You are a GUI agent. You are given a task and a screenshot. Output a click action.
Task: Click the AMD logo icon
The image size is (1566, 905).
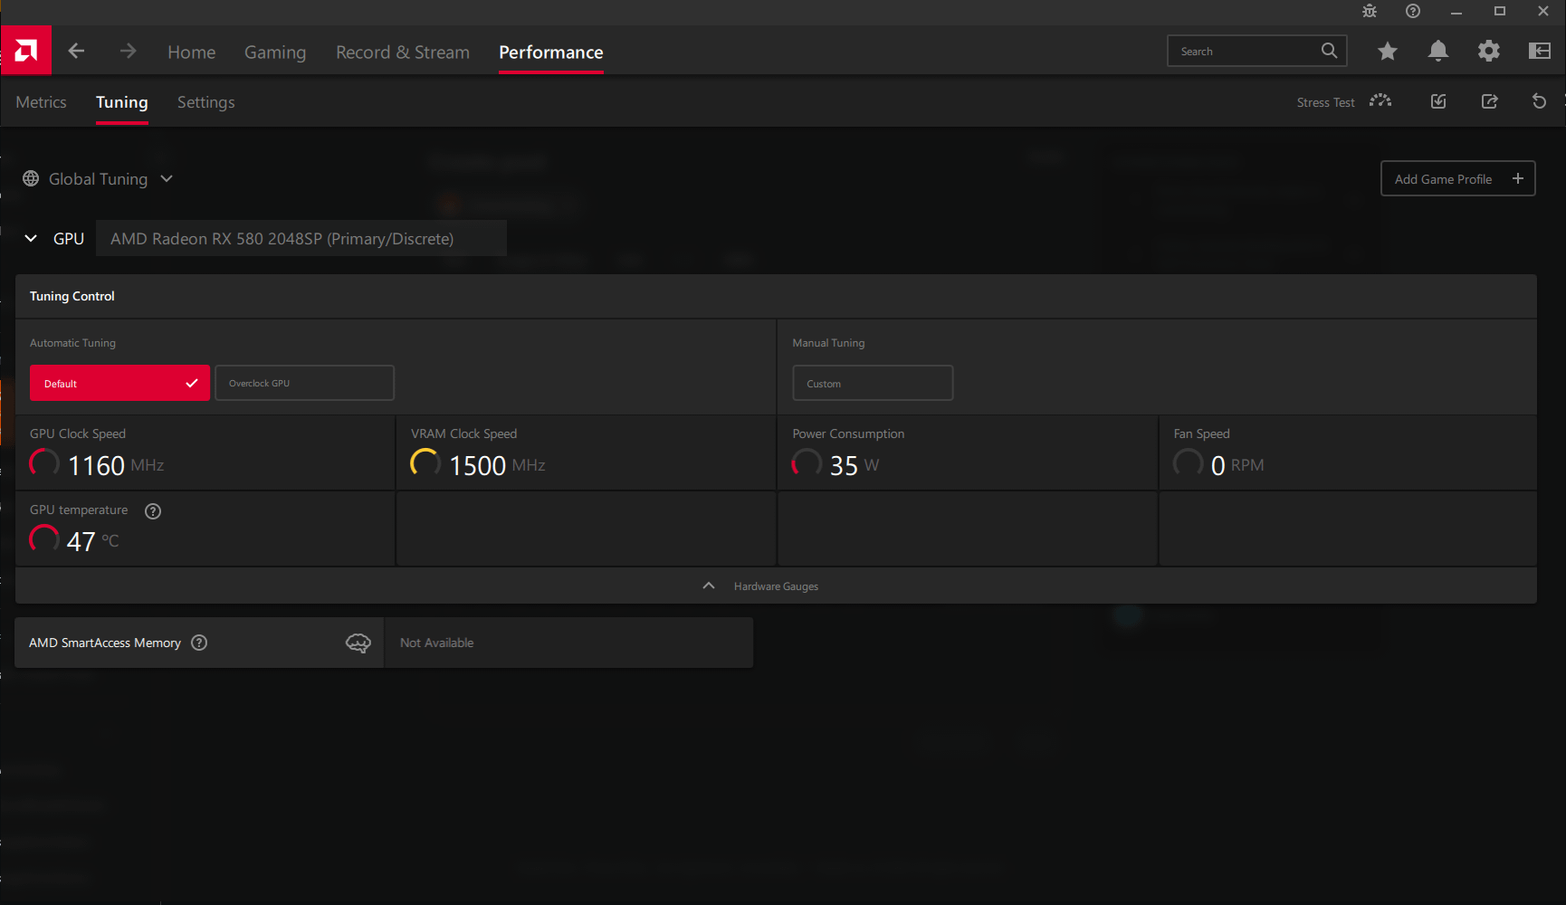click(x=26, y=51)
